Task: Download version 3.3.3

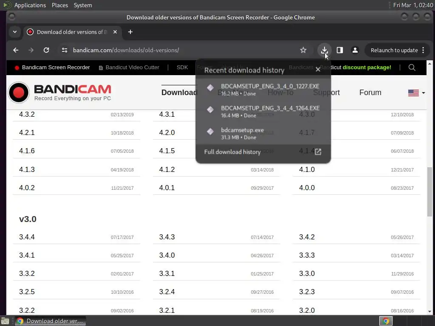Action: 307,255
